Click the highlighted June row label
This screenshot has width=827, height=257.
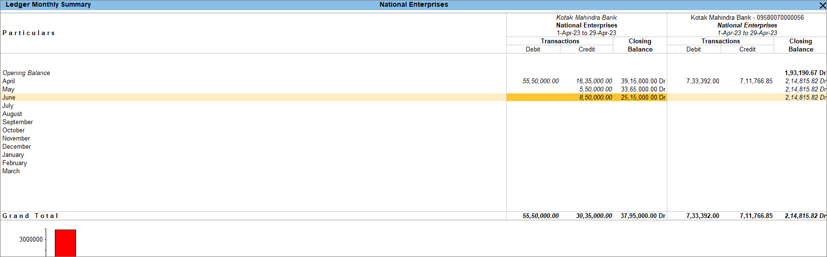click(9, 98)
